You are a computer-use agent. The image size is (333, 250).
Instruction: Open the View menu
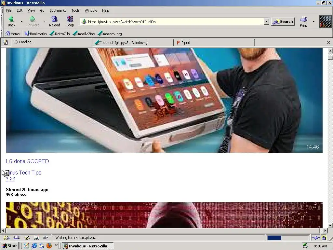coord(31,10)
